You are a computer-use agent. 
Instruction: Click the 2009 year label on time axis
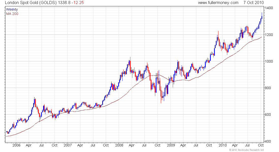click(x=171, y=145)
